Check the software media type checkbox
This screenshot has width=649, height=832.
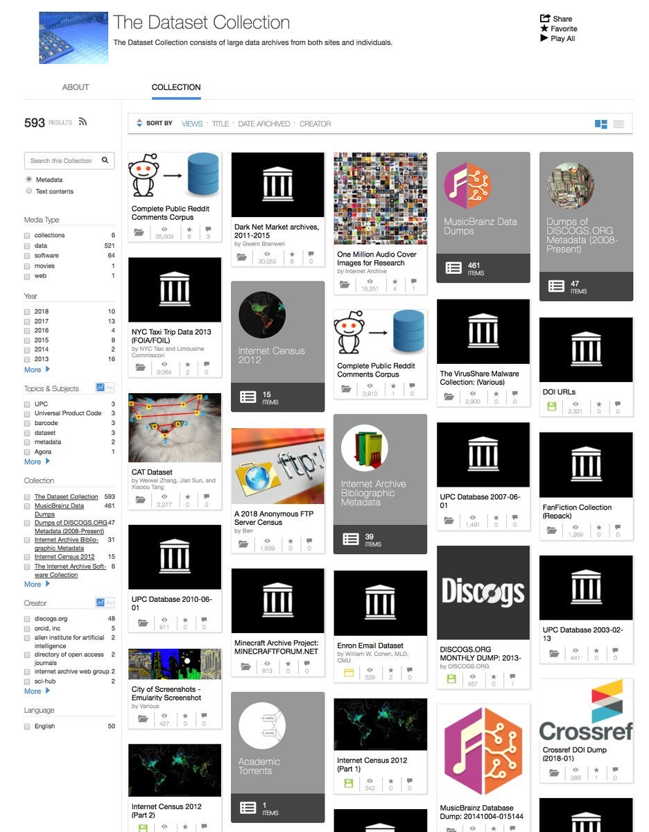[27, 255]
